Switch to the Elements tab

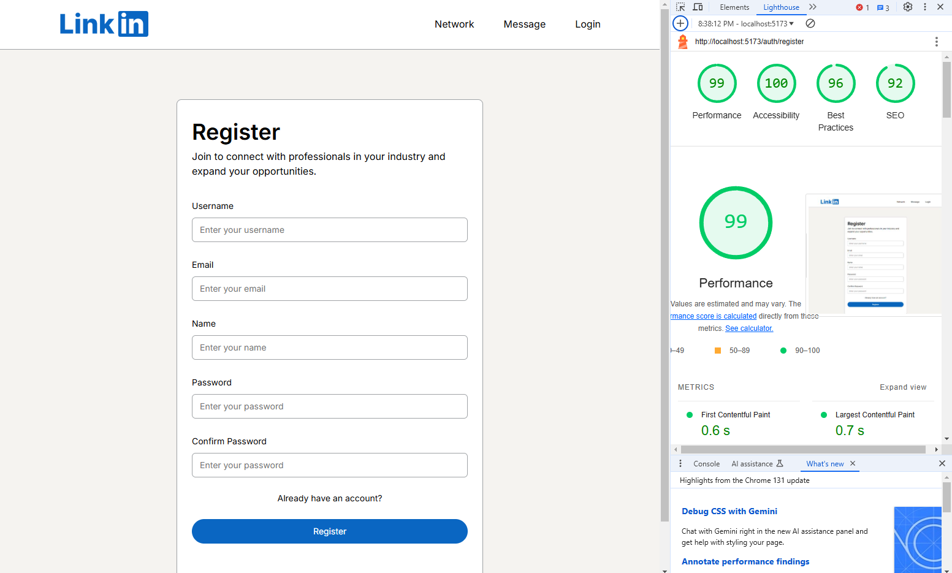pos(734,7)
